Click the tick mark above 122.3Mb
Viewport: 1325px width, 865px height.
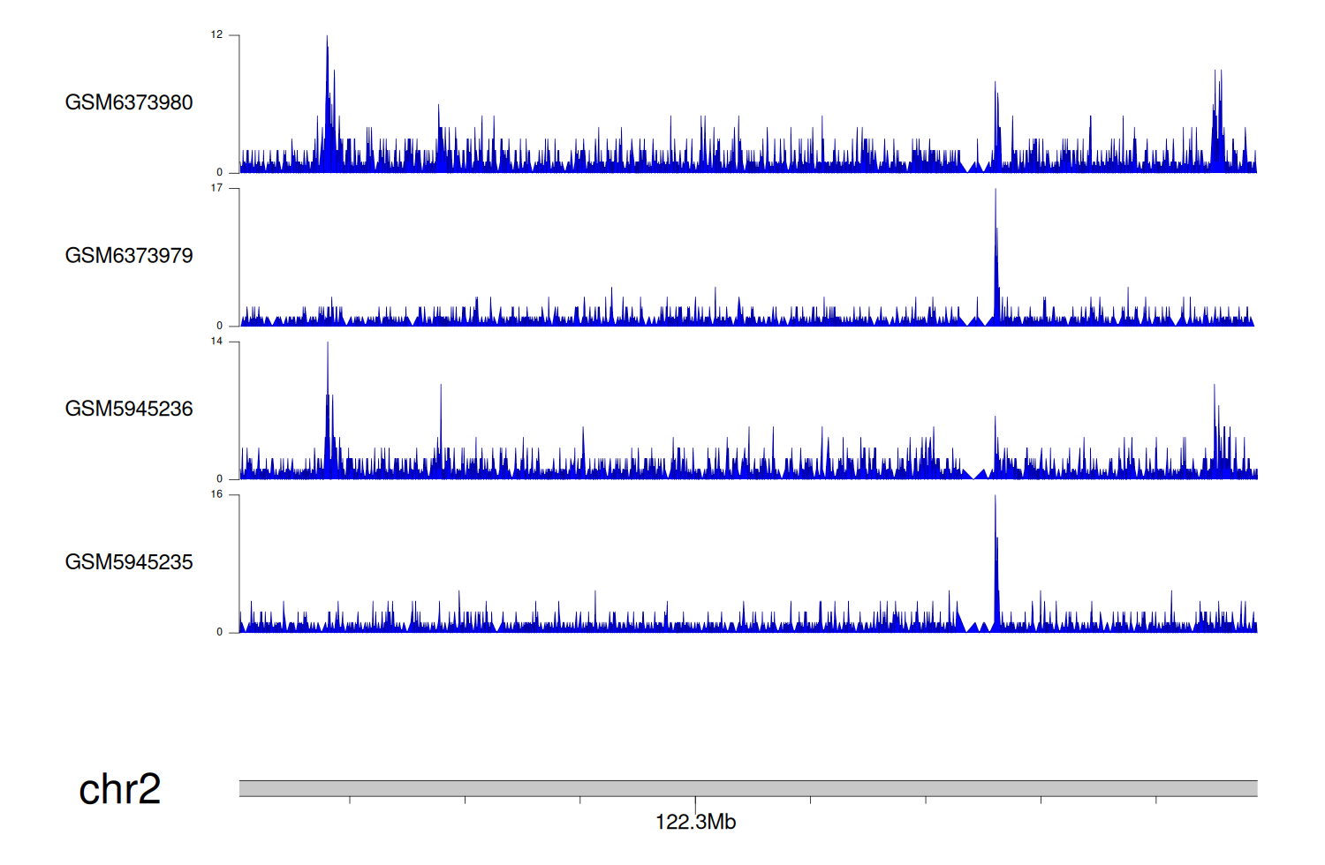click(695, 801)
